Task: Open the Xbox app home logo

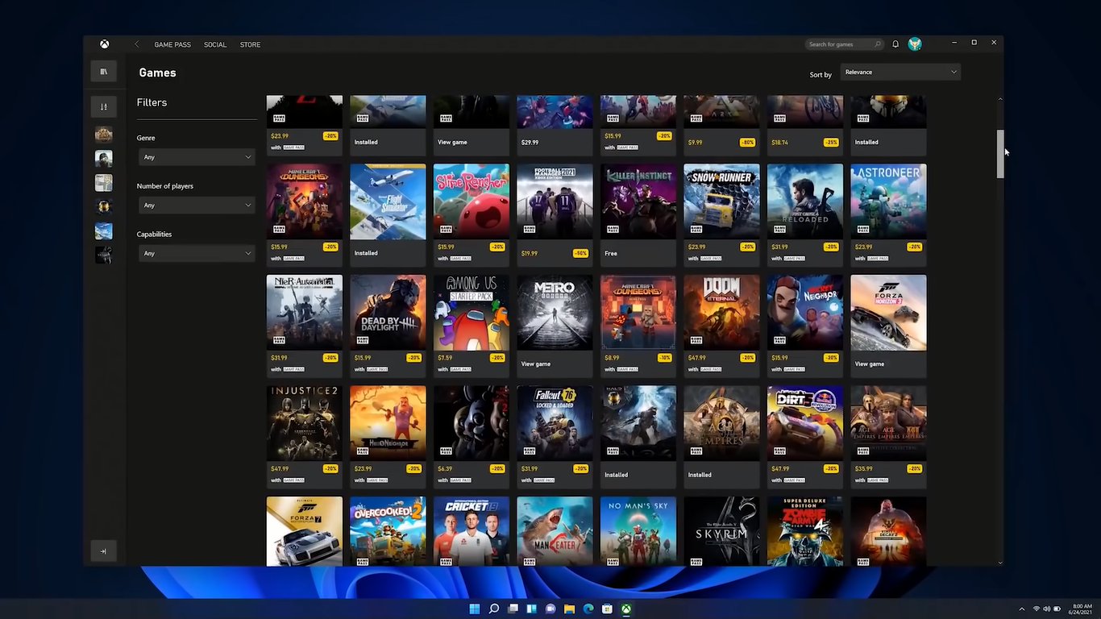Action: (x=104, y=44)
